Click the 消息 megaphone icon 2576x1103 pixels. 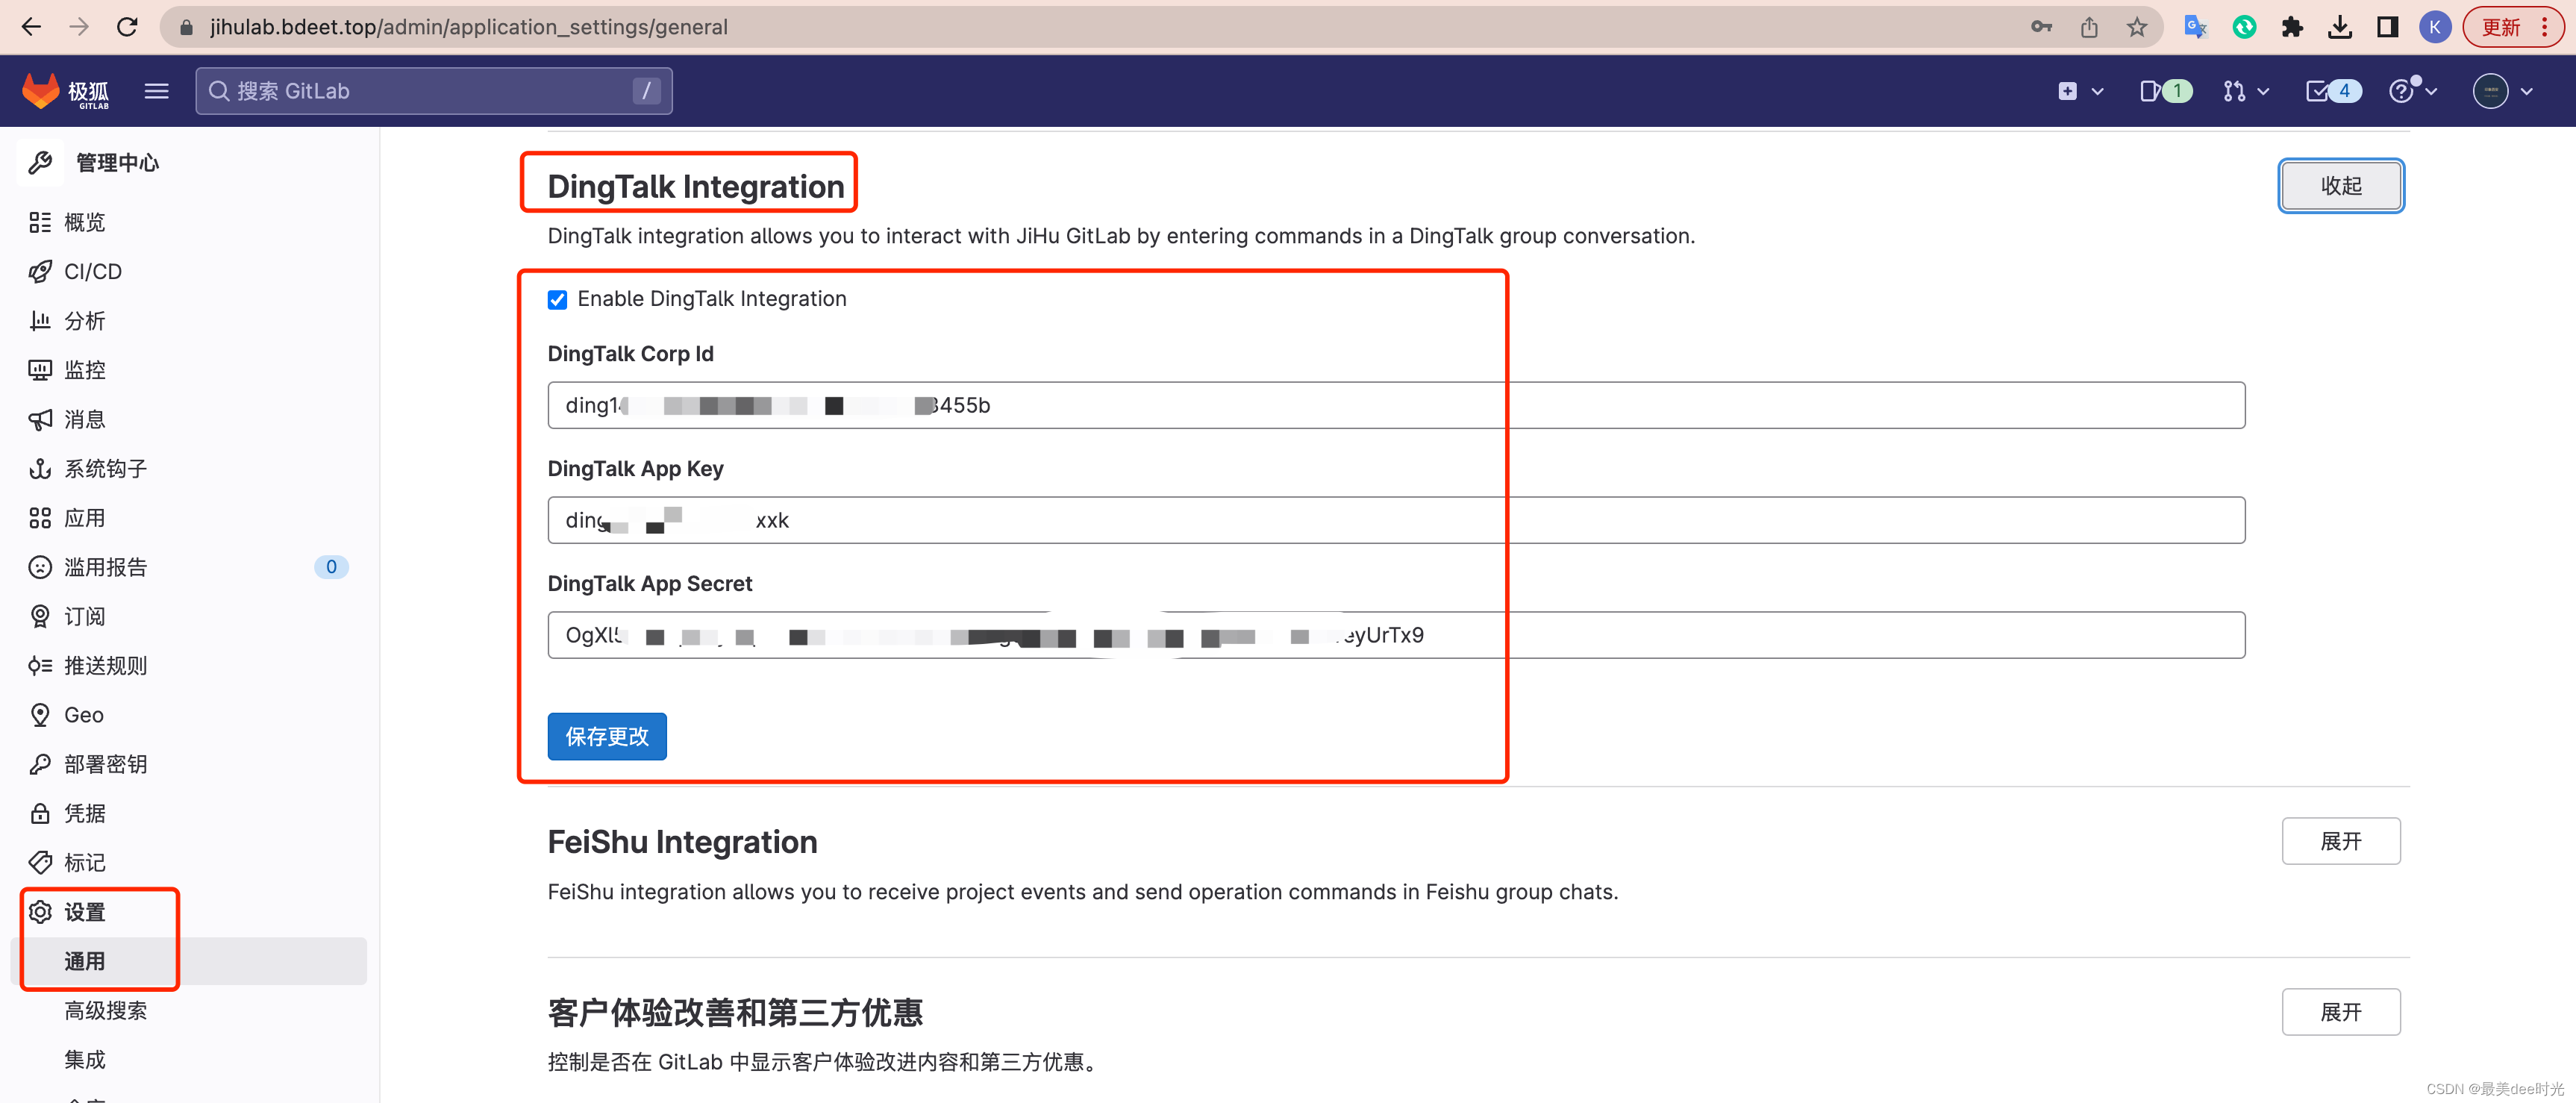[40, 419]
